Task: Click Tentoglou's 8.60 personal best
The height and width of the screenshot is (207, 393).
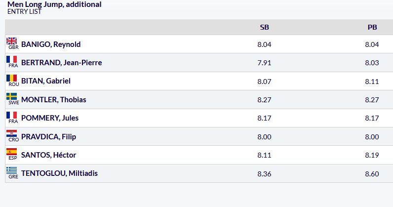Action: [372, 173]
